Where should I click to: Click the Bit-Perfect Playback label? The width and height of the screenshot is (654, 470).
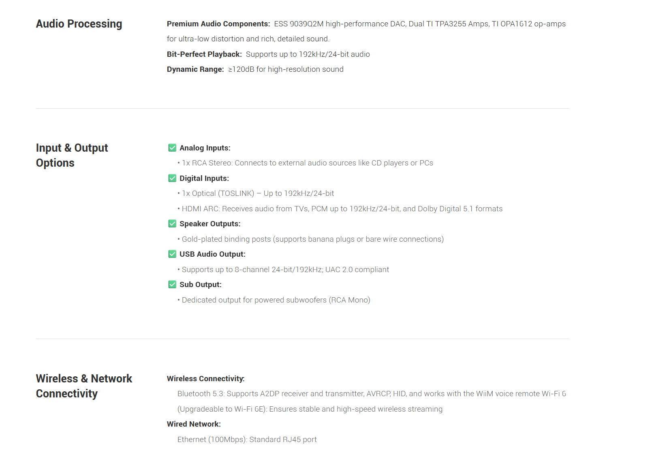[x=204, y=54]
